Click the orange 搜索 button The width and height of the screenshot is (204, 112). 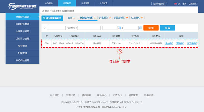click(151, 28)
